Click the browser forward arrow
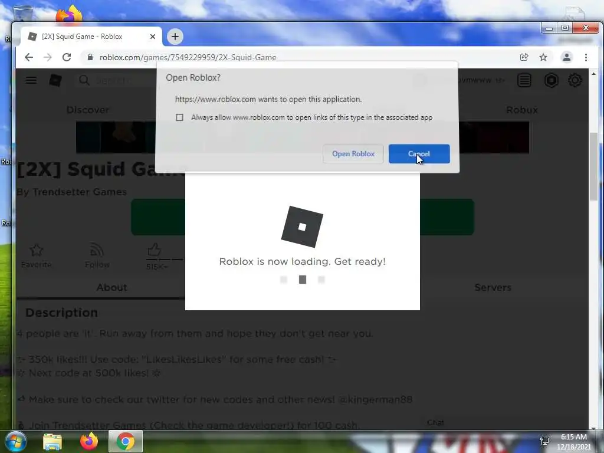The image size is (604, 453). (47, 57)
